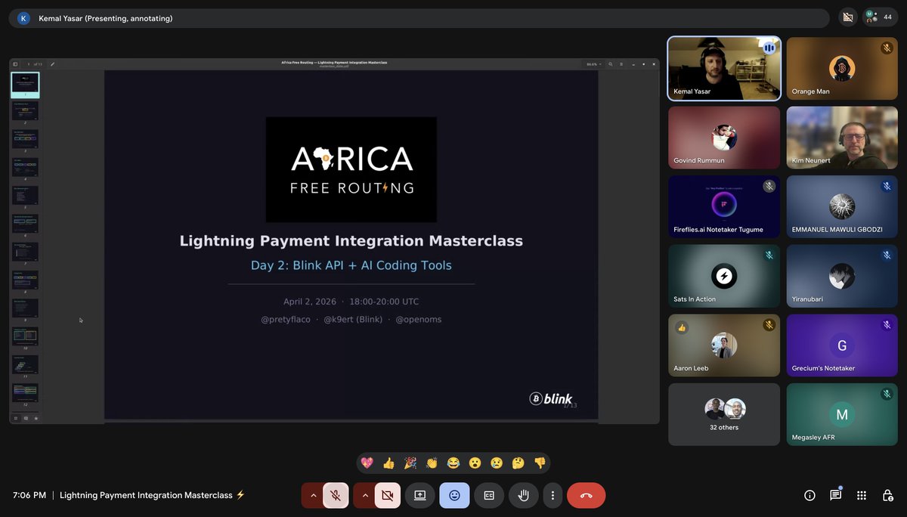Select Aaron Leeb participant tile
Screen dimensions: 907x517
[724, 345]
